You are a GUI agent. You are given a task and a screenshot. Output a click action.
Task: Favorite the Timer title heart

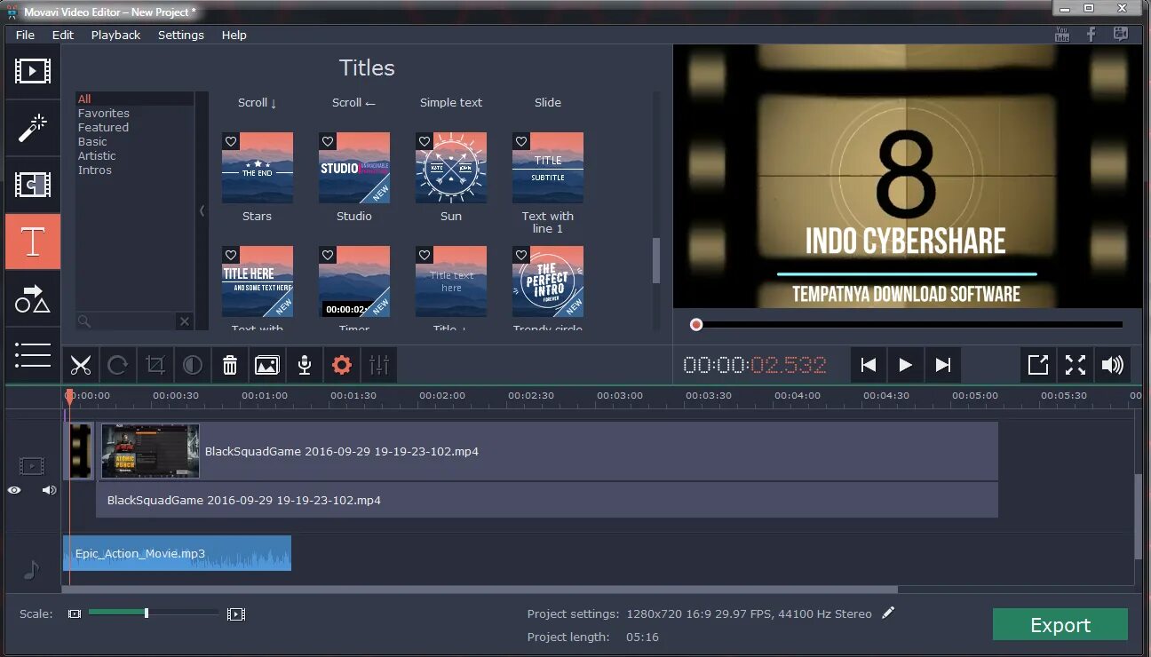328,255
